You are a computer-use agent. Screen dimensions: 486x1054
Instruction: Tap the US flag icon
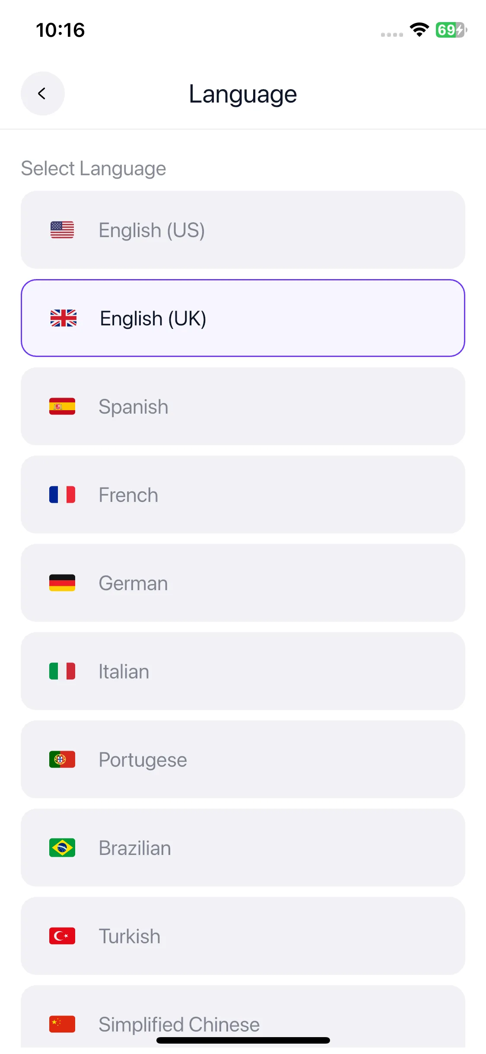pos(62,230)
